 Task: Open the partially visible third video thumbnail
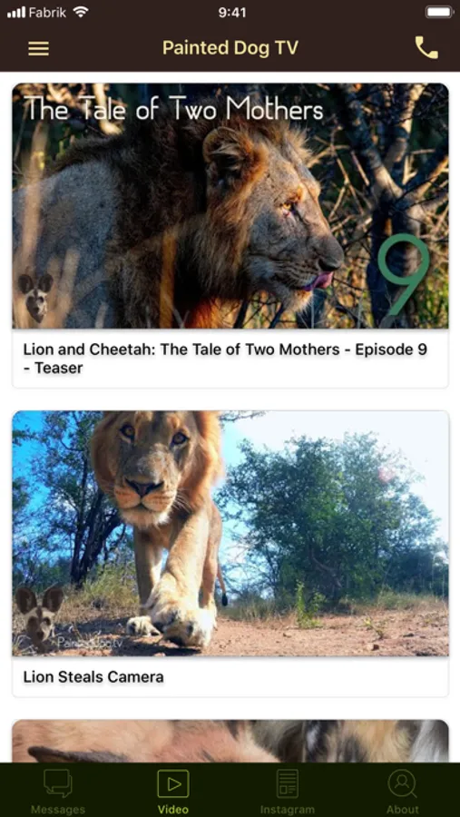(230, 742)
